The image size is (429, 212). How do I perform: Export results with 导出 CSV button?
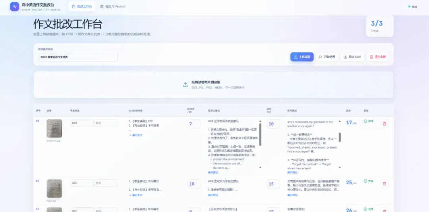(352, 57)
